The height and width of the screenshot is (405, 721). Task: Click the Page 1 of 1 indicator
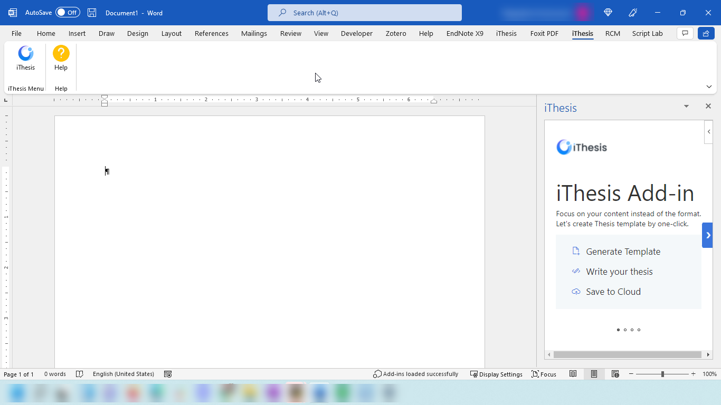point(19,374)
